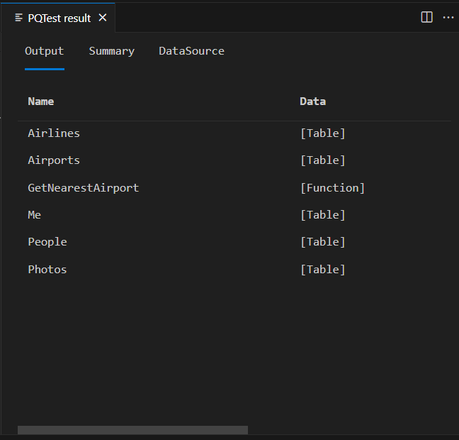Screen dimensions: 459x440
Task: Open the GetNearestAirport [Function] value
Action: click(332, 188)
